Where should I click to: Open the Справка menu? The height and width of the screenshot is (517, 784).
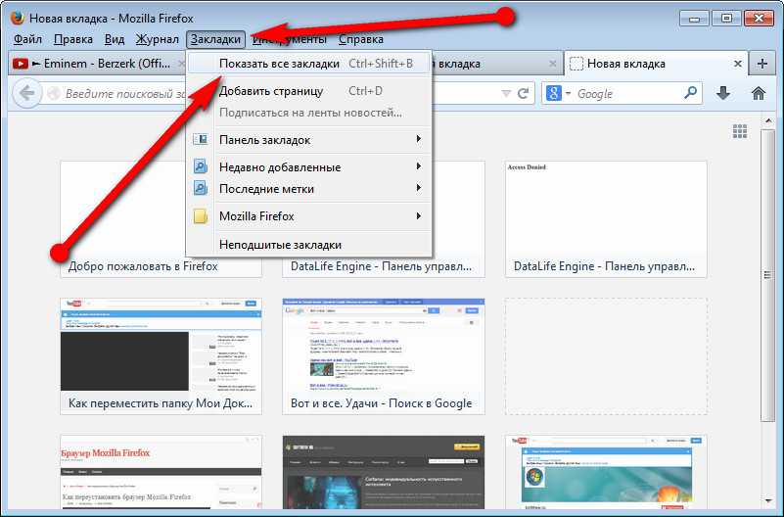361,39
